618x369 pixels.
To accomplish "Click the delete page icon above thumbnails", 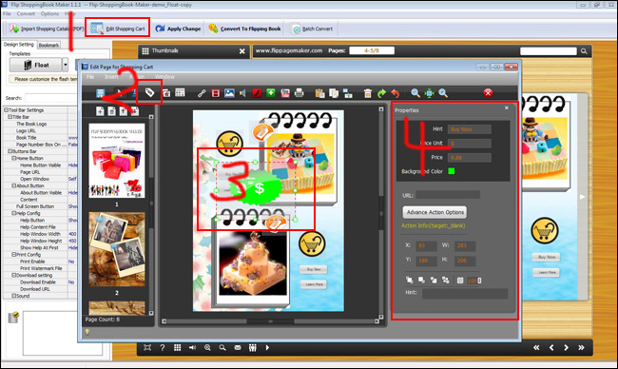I will (x=112, y=111).
